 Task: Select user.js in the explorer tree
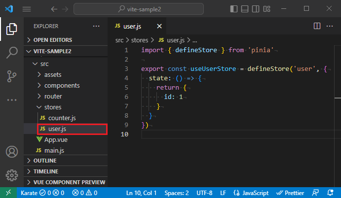66,129
